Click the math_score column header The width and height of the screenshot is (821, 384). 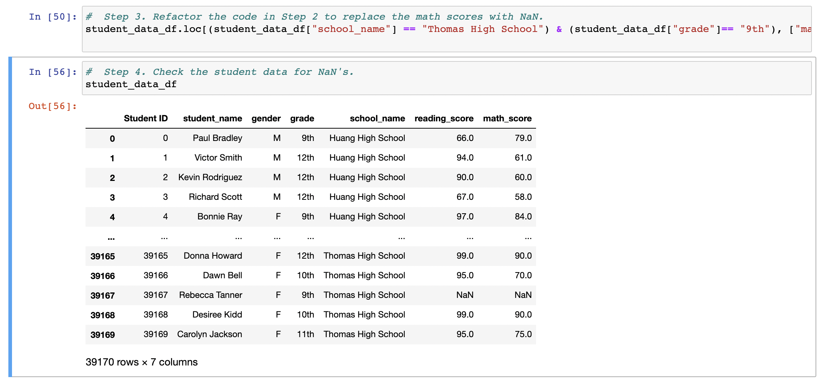tap(507, 118)
